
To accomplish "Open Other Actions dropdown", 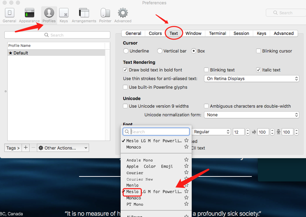I will pyautogui.click(x=63, y=148).
